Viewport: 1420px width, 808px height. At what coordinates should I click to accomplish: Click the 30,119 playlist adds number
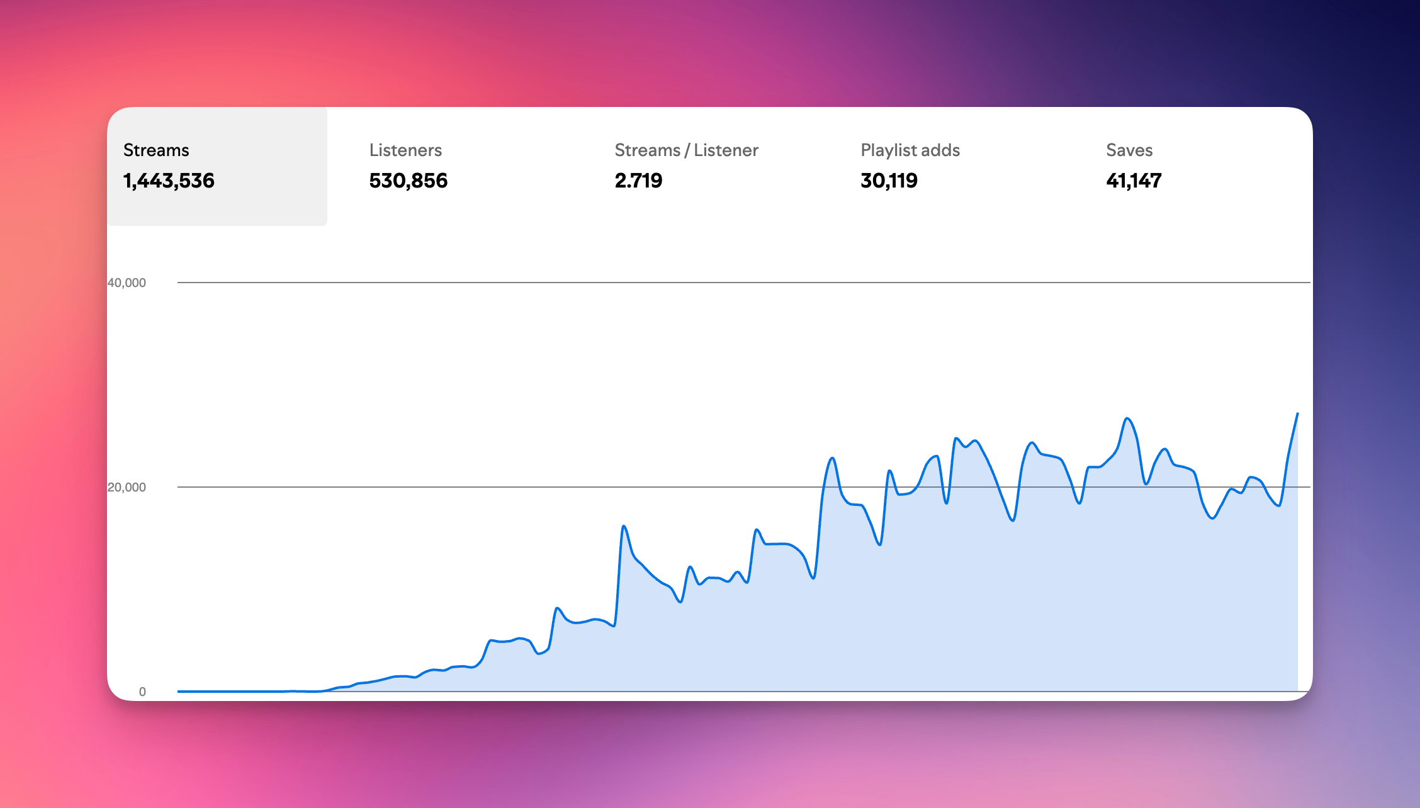point(889,181)
